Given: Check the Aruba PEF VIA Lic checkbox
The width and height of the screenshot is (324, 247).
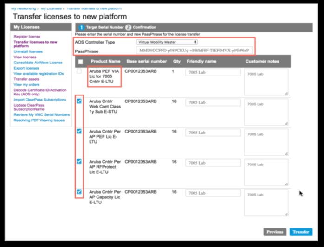Looking at the screenshot, I should coord(79,71).
